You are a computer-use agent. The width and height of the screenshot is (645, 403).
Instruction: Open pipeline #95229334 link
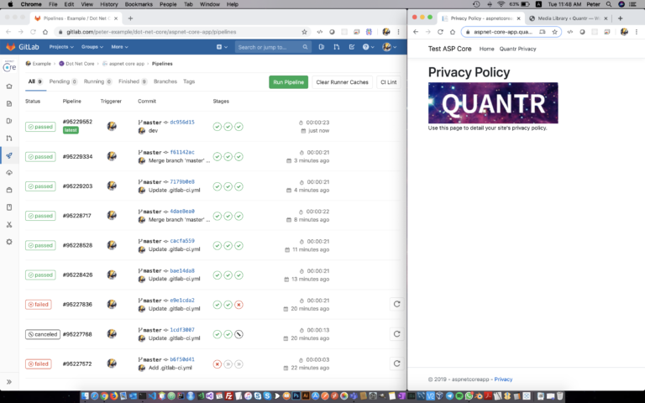77,157
